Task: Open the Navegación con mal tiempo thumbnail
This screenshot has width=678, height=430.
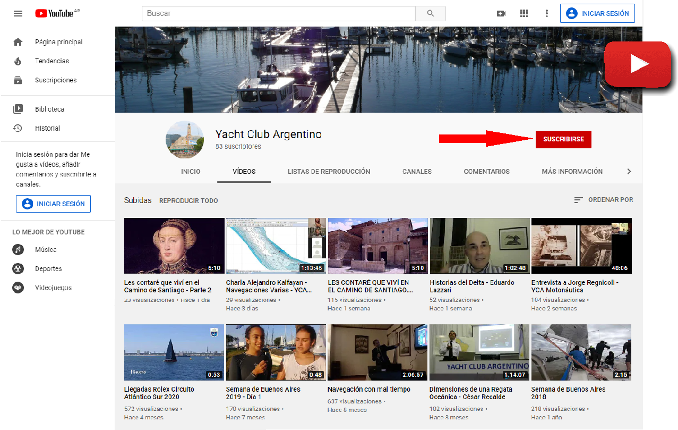Action: pyautogui.click(x=378, y=352)
